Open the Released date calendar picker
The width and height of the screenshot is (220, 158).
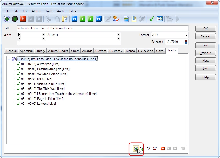tap(186, 42)
